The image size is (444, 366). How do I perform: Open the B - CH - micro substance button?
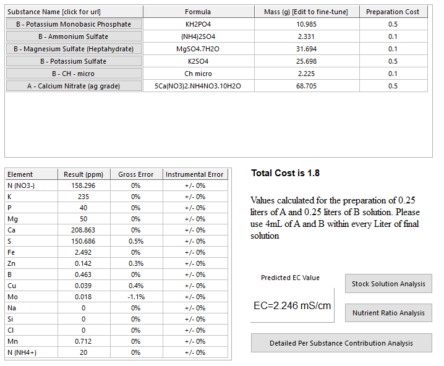pos(74,74)
